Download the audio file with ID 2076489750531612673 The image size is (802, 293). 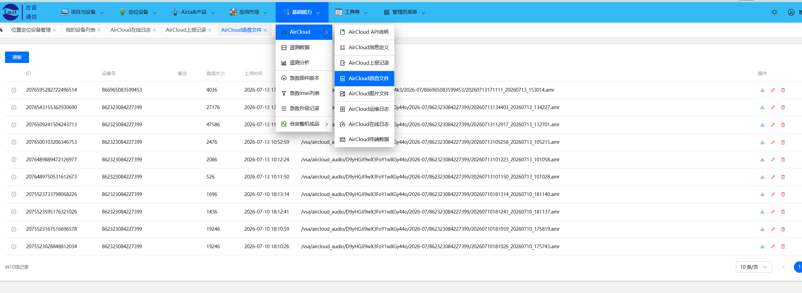click(x=762, y=177)
